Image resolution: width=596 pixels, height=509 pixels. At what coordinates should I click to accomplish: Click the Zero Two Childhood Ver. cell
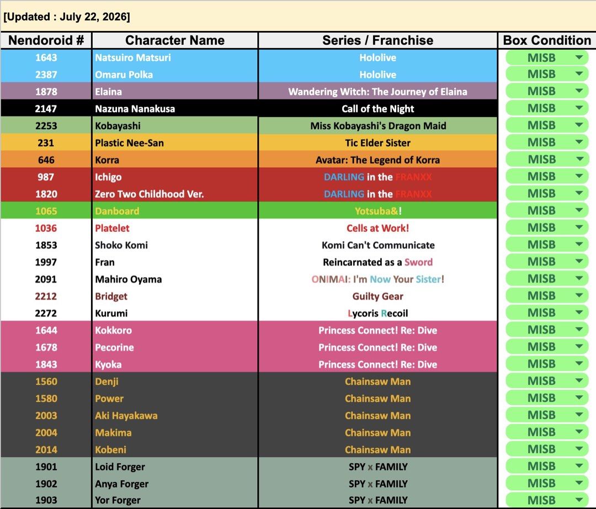point(175,194)
